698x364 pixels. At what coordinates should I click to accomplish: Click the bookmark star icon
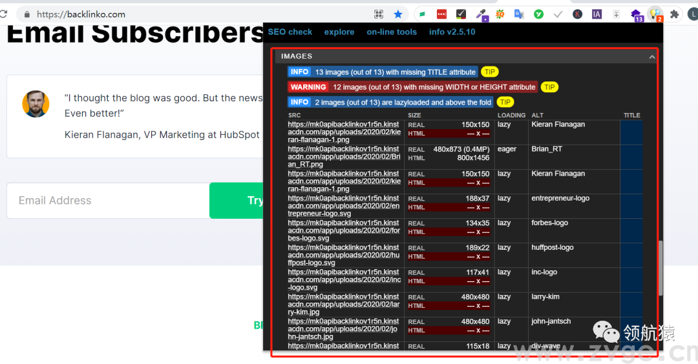[x=398, y=14]
